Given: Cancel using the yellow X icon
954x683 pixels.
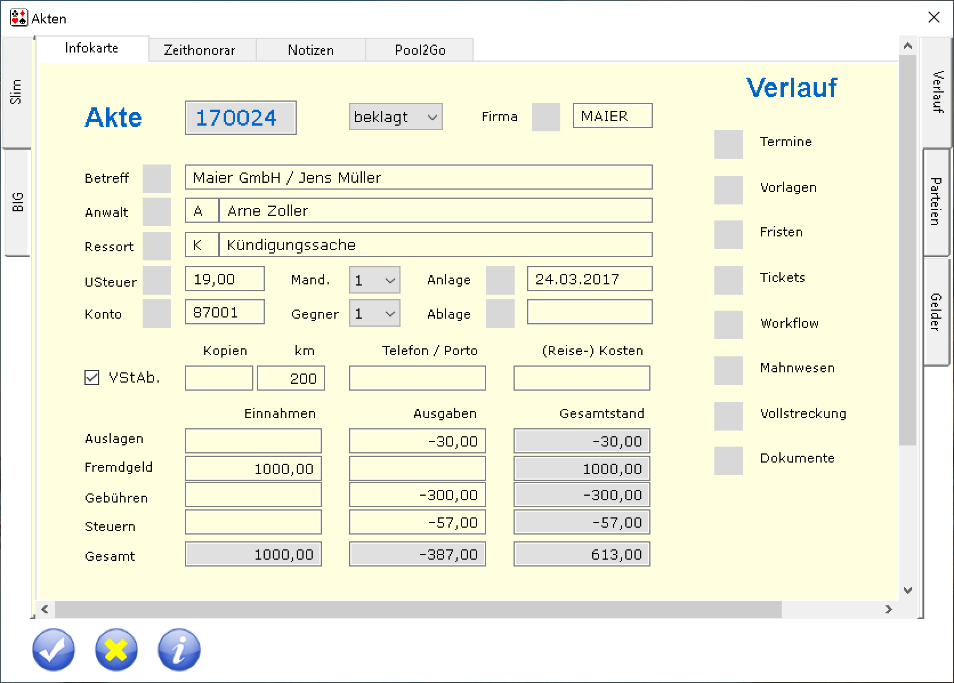Looking at the screenshot, I should click(x=116, y=650).
